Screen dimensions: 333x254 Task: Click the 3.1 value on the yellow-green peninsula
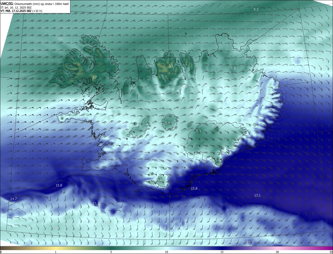(171, 66)
